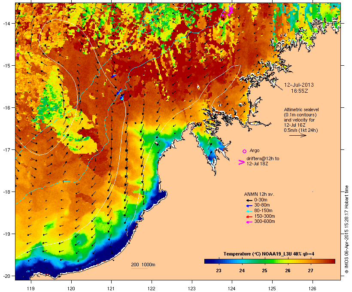Click the blue 30-80m legend arrow
The width and height of the screenshot is (352, 292).
click(249, 206)
